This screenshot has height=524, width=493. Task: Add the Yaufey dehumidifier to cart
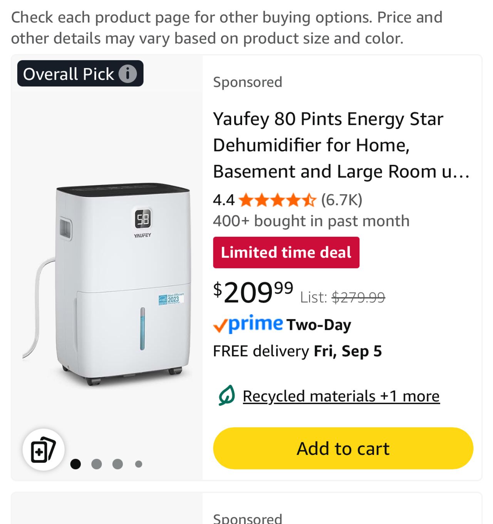(343, 449)
